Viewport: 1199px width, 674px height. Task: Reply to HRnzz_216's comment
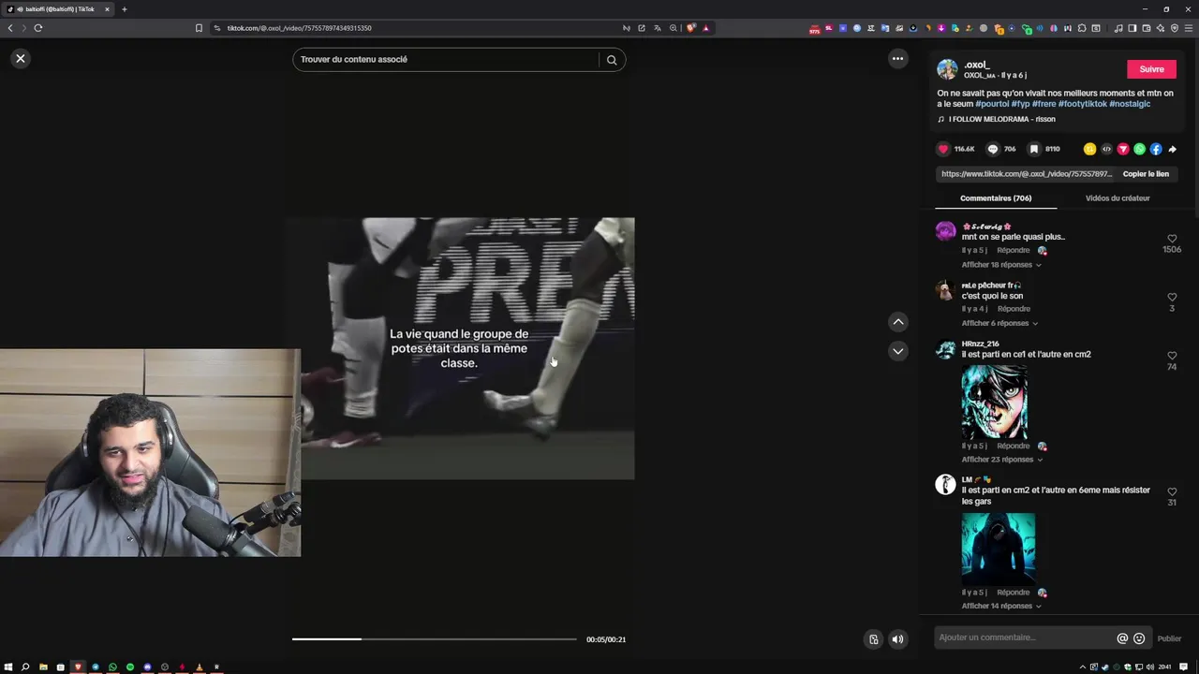tap(1014, 446)
